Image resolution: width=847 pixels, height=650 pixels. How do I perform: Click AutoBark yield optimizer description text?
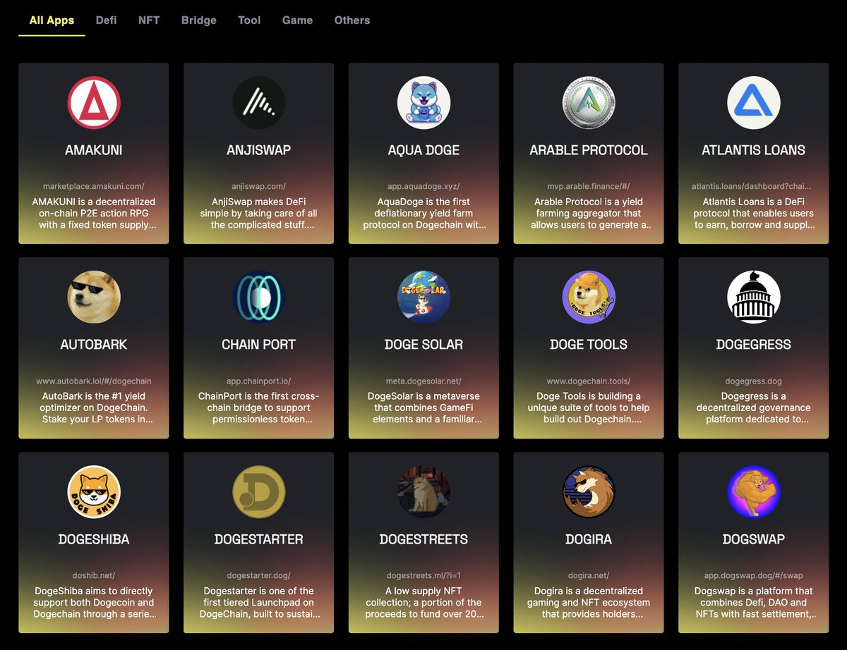(x=94, y=408)
